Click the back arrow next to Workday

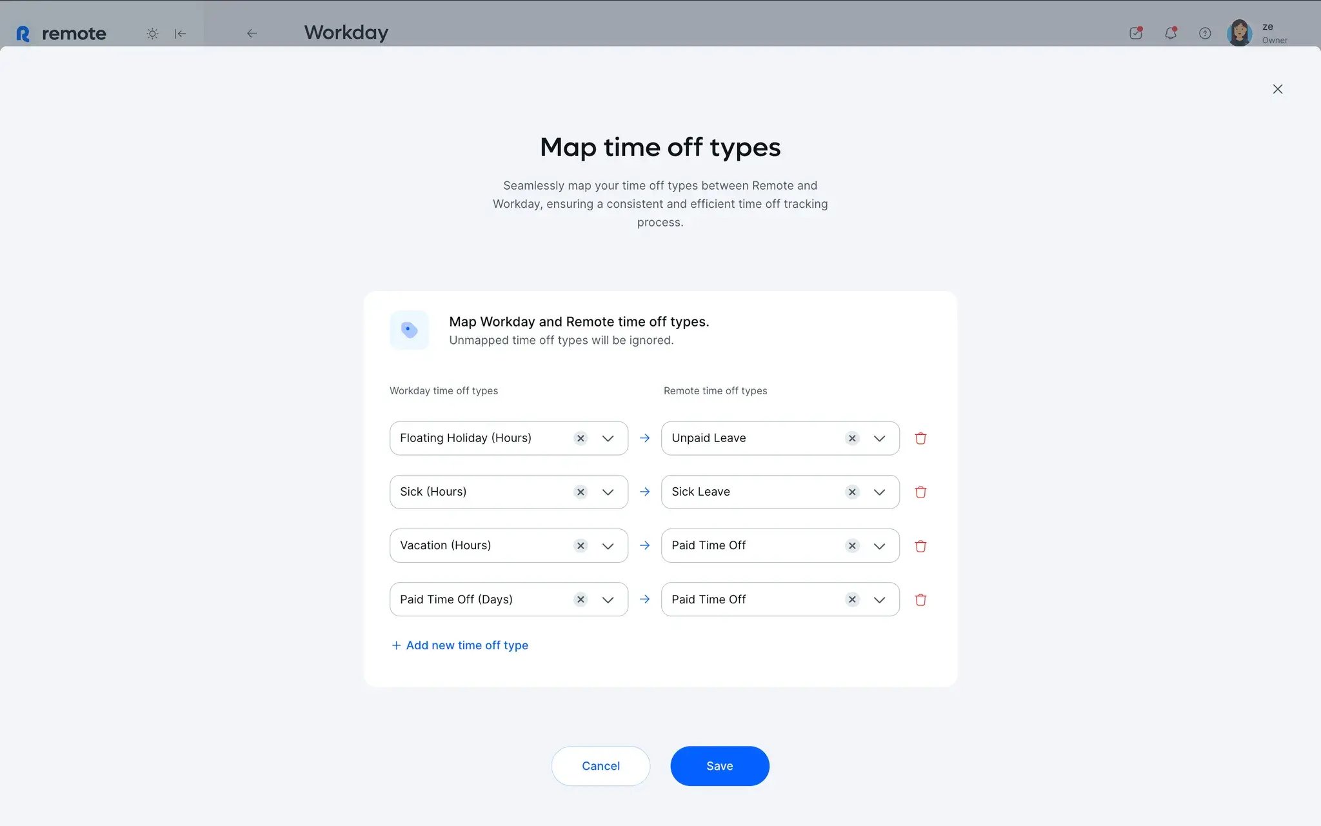pos(252,33)
